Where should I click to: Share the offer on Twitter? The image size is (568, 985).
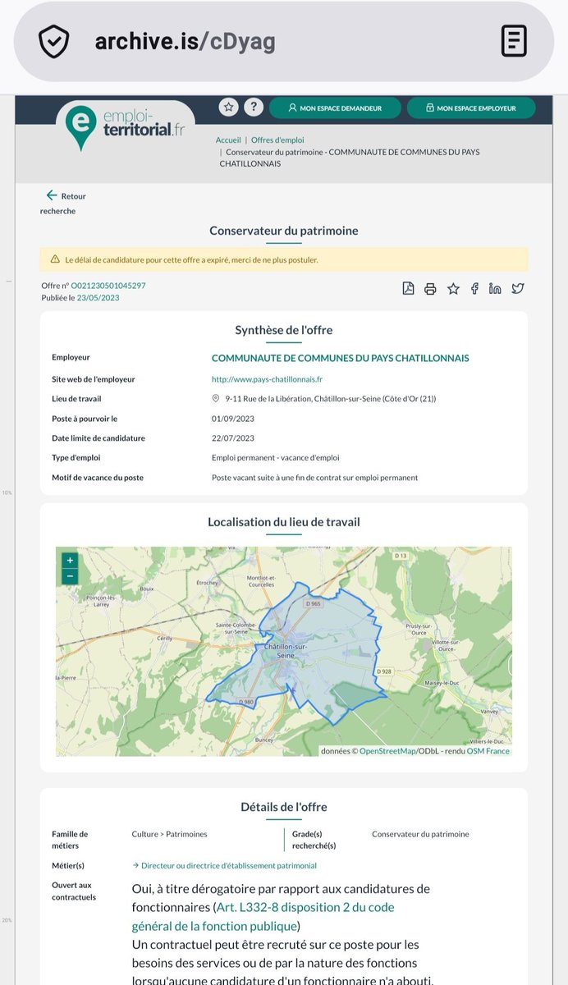518,288
